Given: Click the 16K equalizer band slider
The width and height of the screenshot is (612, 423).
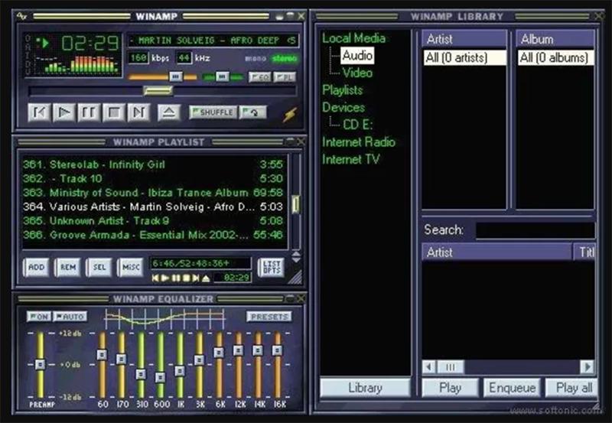Looking at the screenshot, I should [277, 350].
